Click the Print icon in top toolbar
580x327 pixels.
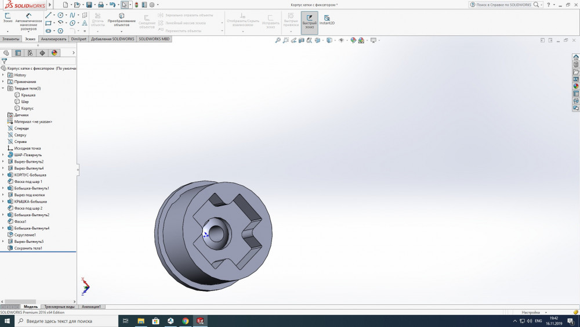pos(100,5)
